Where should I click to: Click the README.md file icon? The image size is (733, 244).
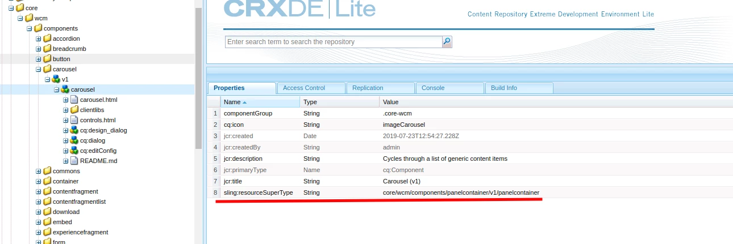[x=74, y=161]
